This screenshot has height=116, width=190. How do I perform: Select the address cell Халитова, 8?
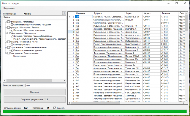[x=134, y=96]
